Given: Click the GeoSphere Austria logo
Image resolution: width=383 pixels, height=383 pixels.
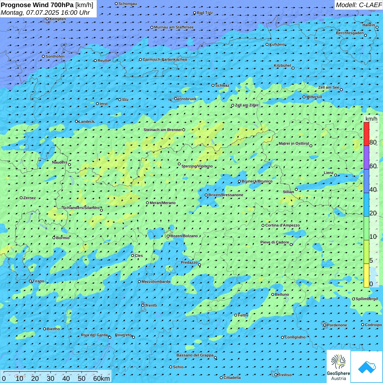Looking at the screenshot, I should (x=338, y=366).
